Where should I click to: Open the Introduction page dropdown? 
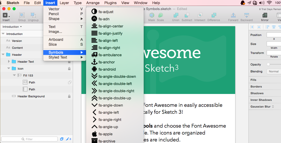pyautogui.click(x=12, y=27)
